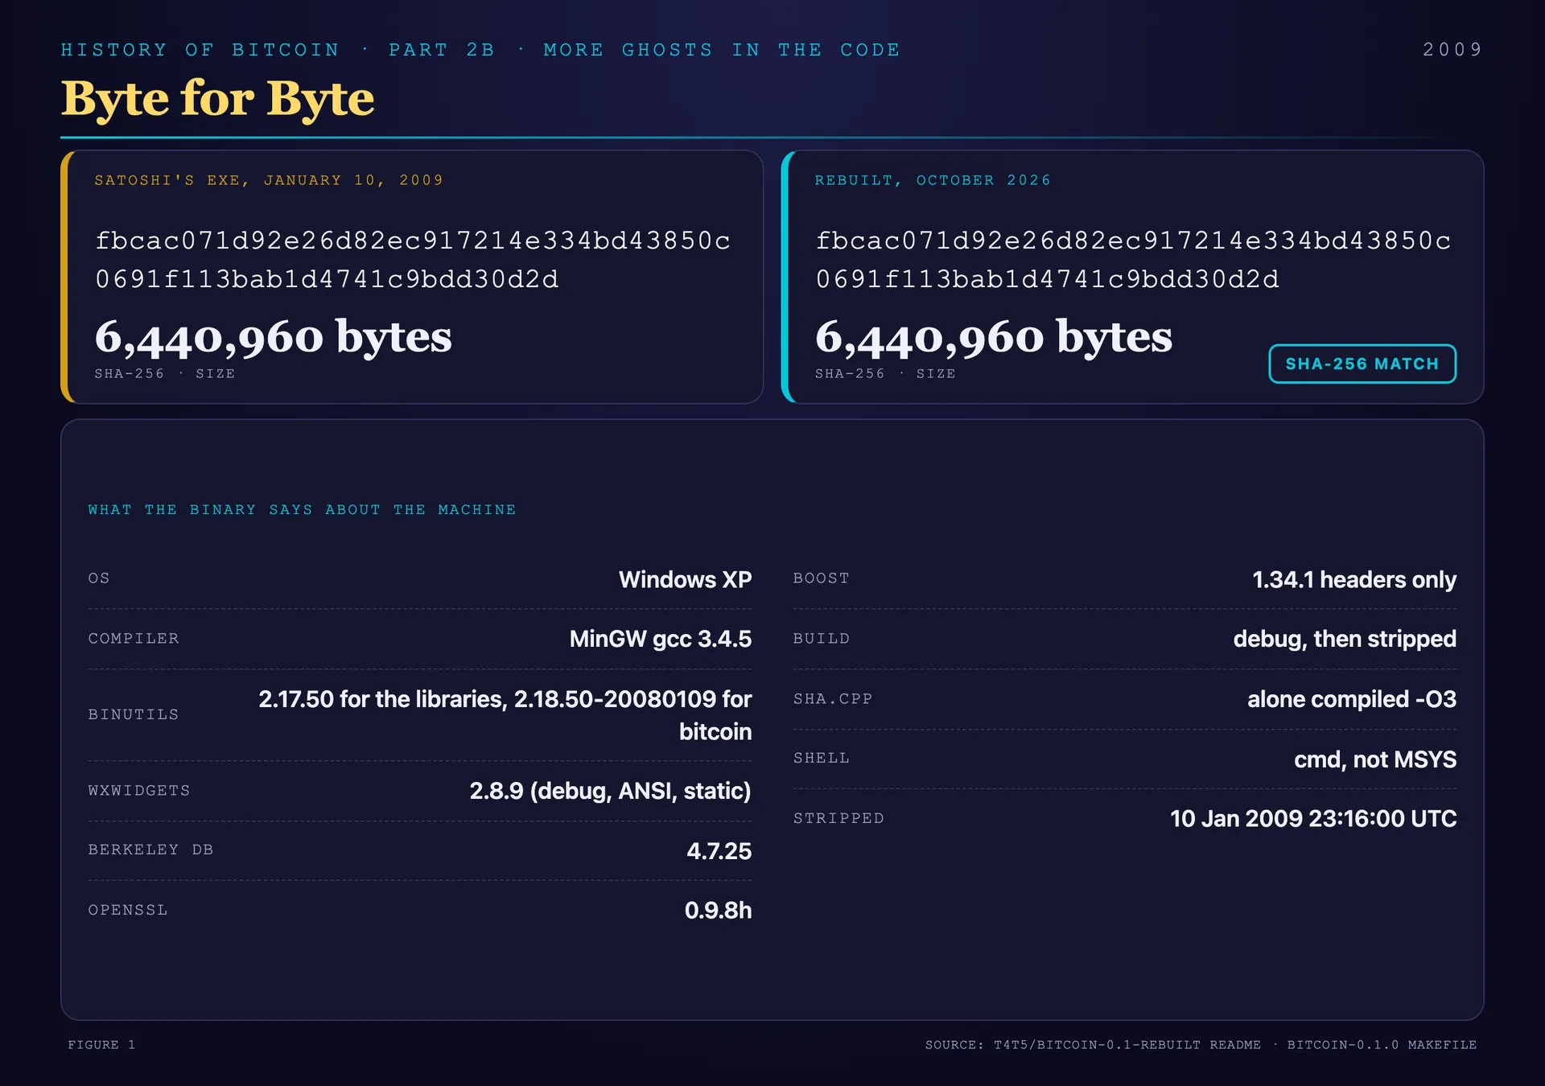This screenshot has width=1545, height=1086.
Task: Click the 2009 year label
Action: (x=1452, y=50)
